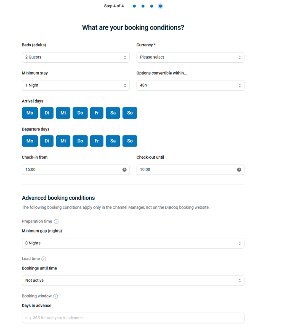Open the Check-in from clock picker
The height and width of the screenshot is (331, 282).
click(x=125, y=170)
